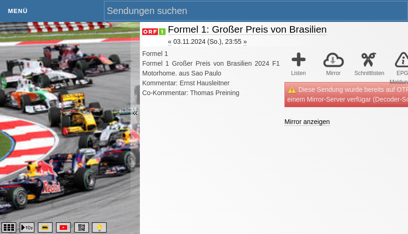Collapse the image panel with double chevron
Image resolution: width=408 pixels, height=234 pixels.
(135, 113)
